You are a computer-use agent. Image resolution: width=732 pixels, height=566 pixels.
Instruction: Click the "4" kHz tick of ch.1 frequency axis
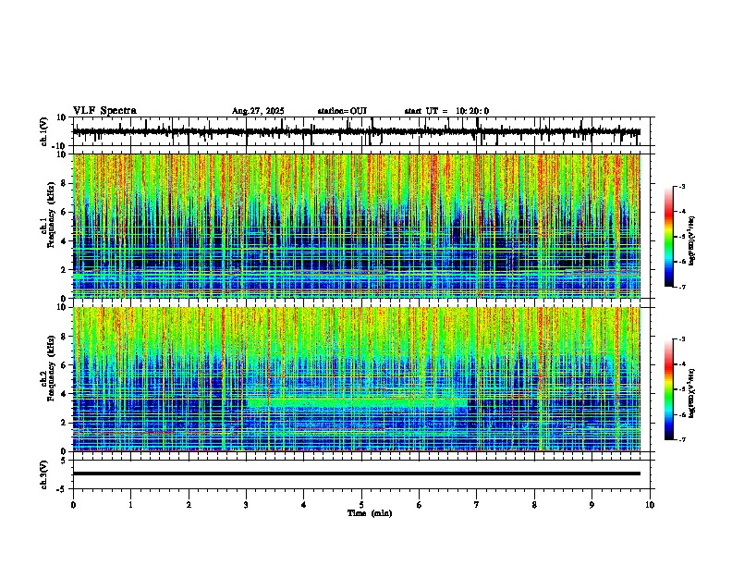65,241
